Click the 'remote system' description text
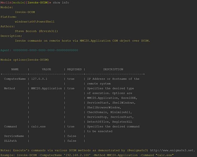197x157 pixels. coord(99,84)
